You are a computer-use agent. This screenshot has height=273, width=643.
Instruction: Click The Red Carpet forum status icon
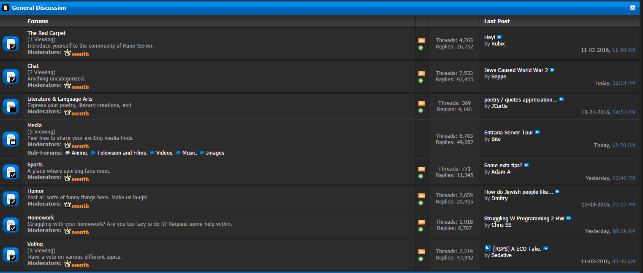point(11,43)
